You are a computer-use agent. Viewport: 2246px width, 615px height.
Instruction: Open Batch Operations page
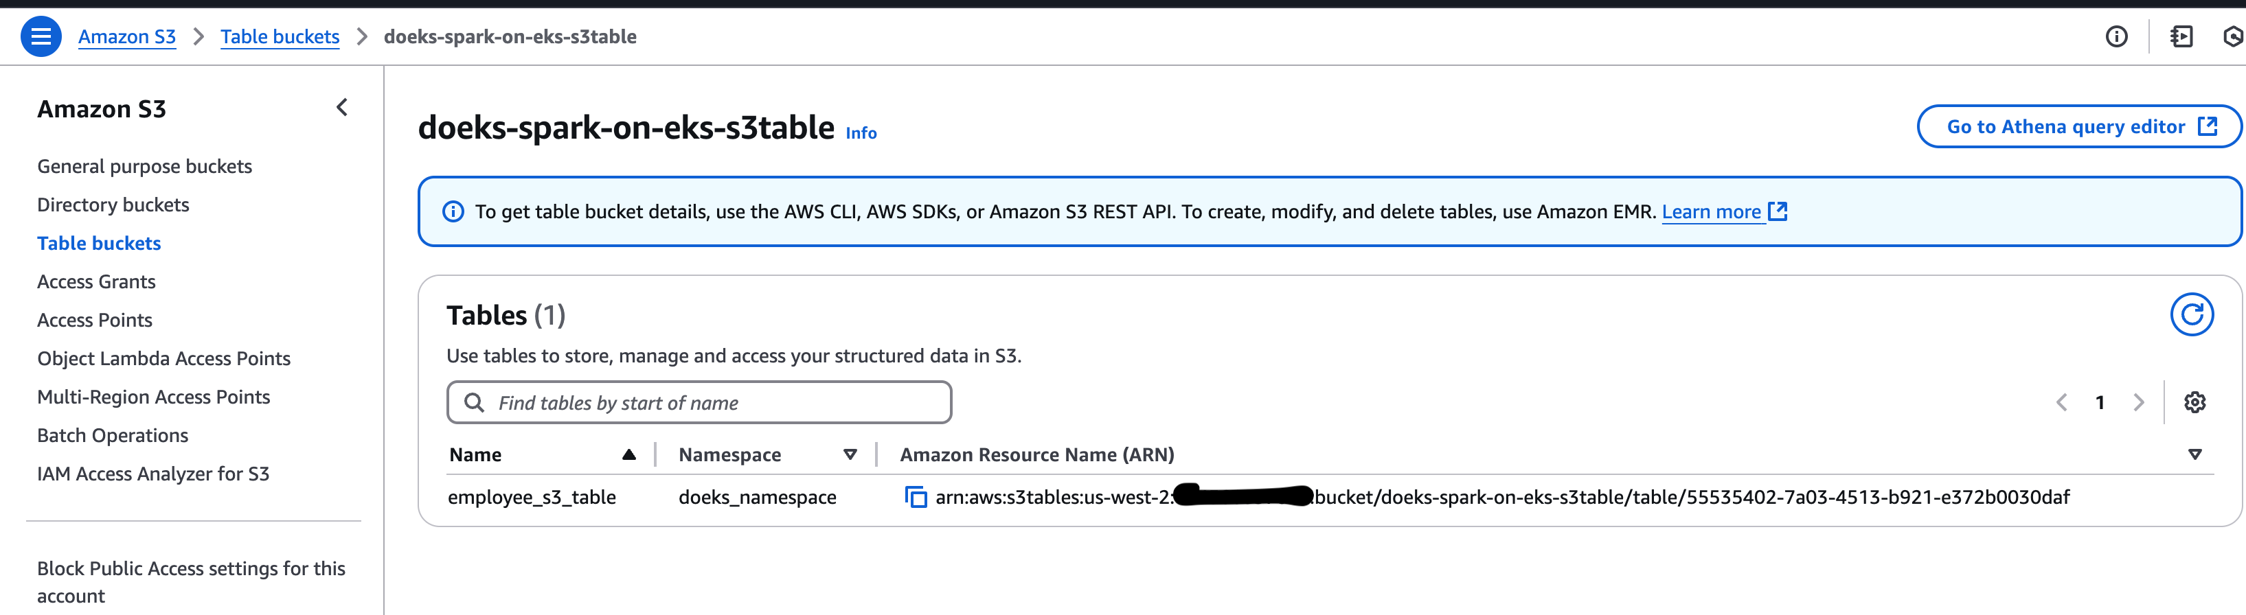pyautogui.click(x=113, y=436)
